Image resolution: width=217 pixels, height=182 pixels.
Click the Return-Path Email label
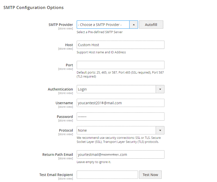[57, 154]
